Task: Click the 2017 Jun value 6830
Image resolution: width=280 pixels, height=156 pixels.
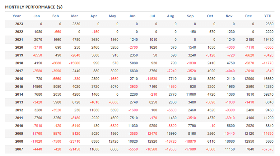Action: pyautogui.click(x=134, y=71)
